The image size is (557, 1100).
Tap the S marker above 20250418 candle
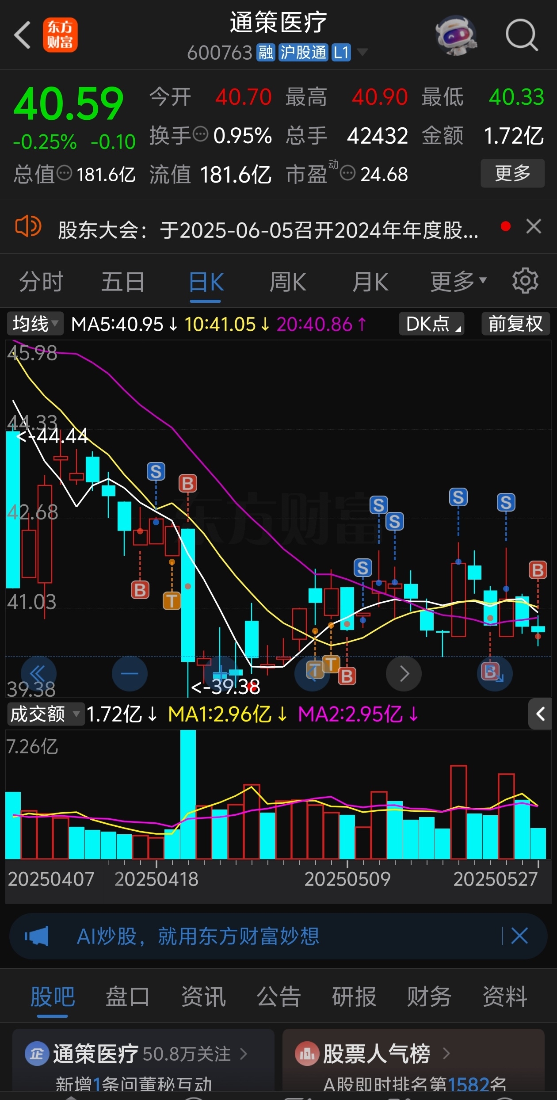point(156,472)
